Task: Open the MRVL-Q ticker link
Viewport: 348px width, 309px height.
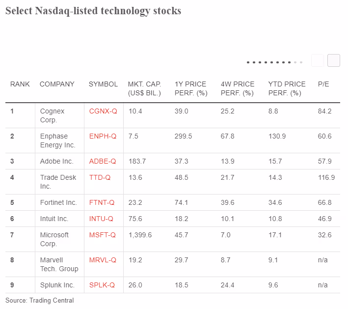Action: (103, 260)
